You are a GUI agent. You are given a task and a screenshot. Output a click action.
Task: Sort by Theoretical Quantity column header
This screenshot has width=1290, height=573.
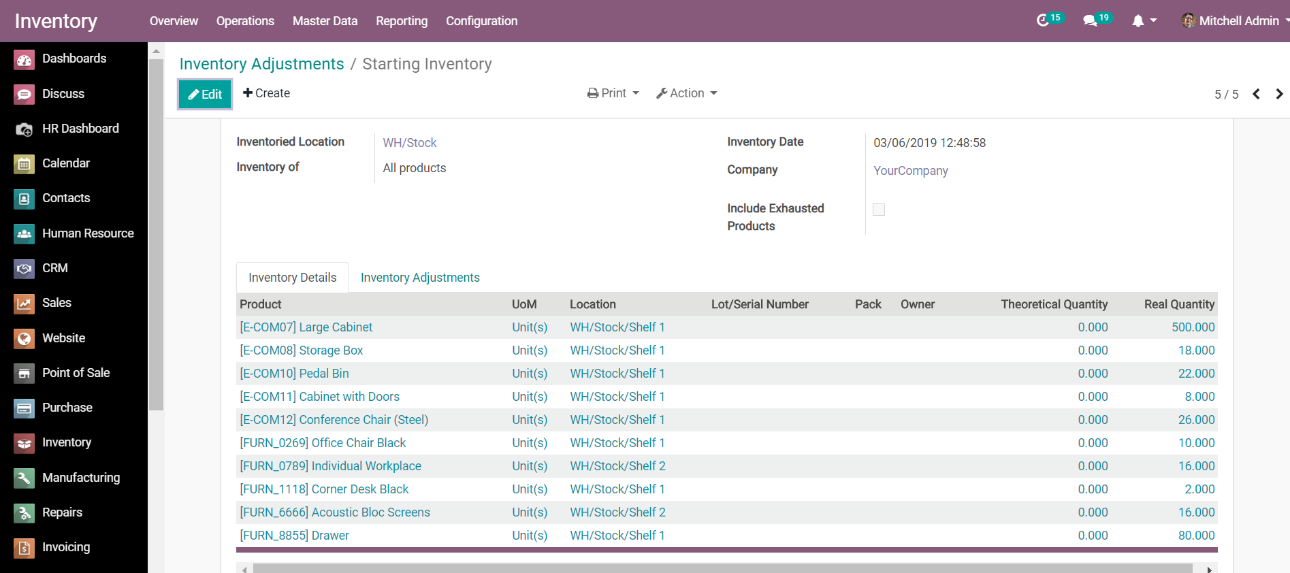1054,304
